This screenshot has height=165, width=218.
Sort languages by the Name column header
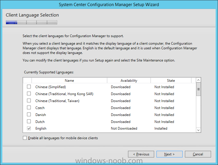click(x=69, y=81)
